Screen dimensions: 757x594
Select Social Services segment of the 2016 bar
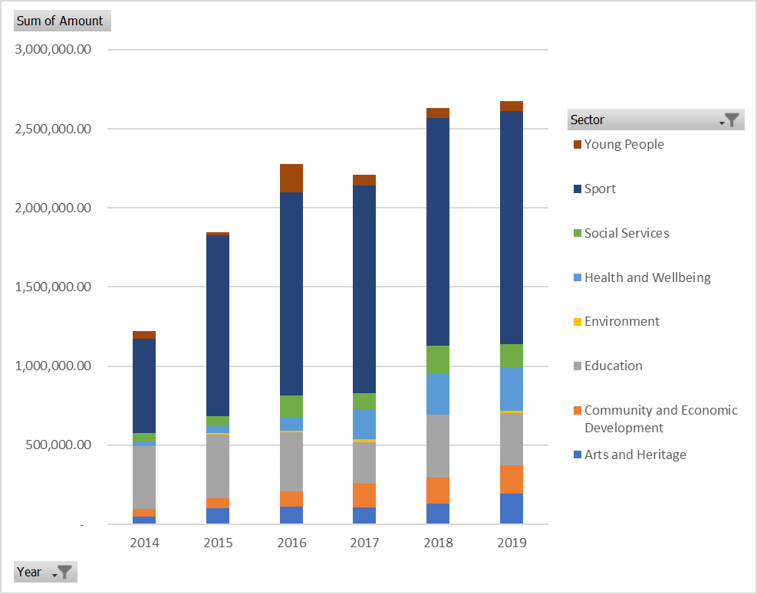(291, 406)
